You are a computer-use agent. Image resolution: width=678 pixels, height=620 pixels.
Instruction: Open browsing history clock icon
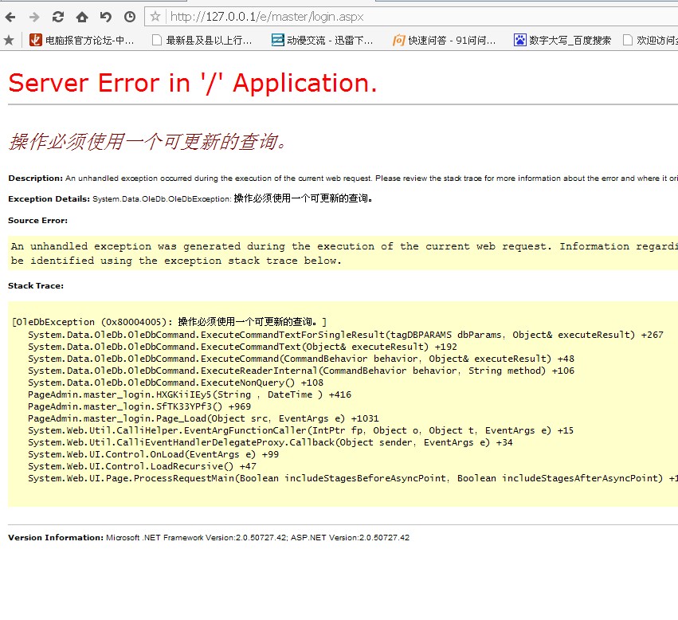click(129, 17)
